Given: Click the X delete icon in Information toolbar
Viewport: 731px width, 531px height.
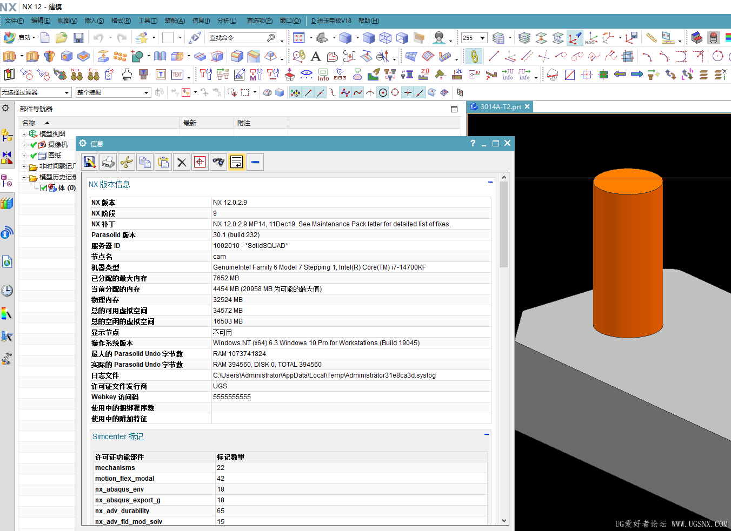Looking at the screenshot, I should [x=182, y=162].
